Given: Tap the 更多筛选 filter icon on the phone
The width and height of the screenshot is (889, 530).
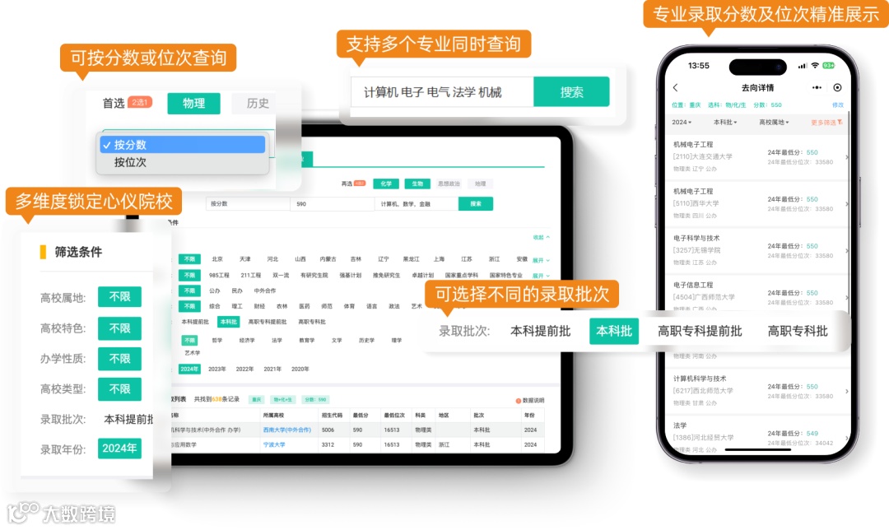Looking at the screenshot, I should point(840,122).
